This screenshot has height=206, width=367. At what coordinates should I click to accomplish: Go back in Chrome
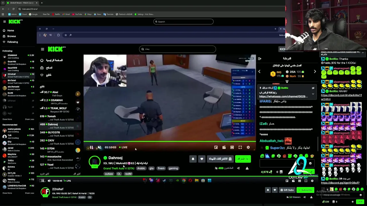(3, 9)
